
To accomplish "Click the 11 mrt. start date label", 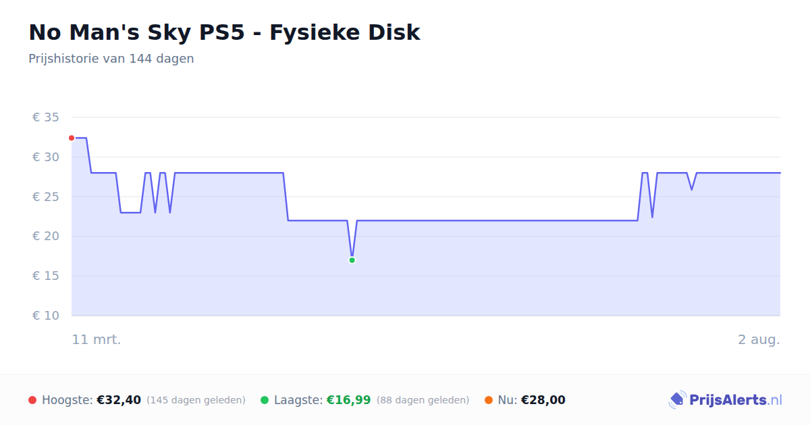I will [97, 339].
